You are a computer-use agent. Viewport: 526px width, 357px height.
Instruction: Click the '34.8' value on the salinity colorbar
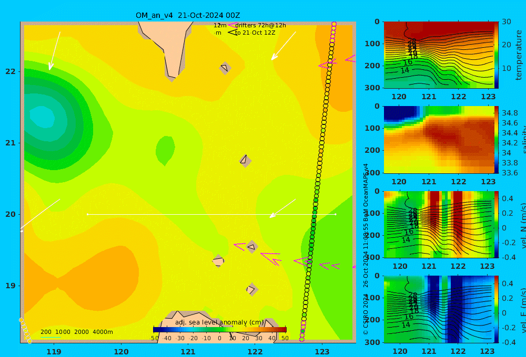[x=510, y=113]
